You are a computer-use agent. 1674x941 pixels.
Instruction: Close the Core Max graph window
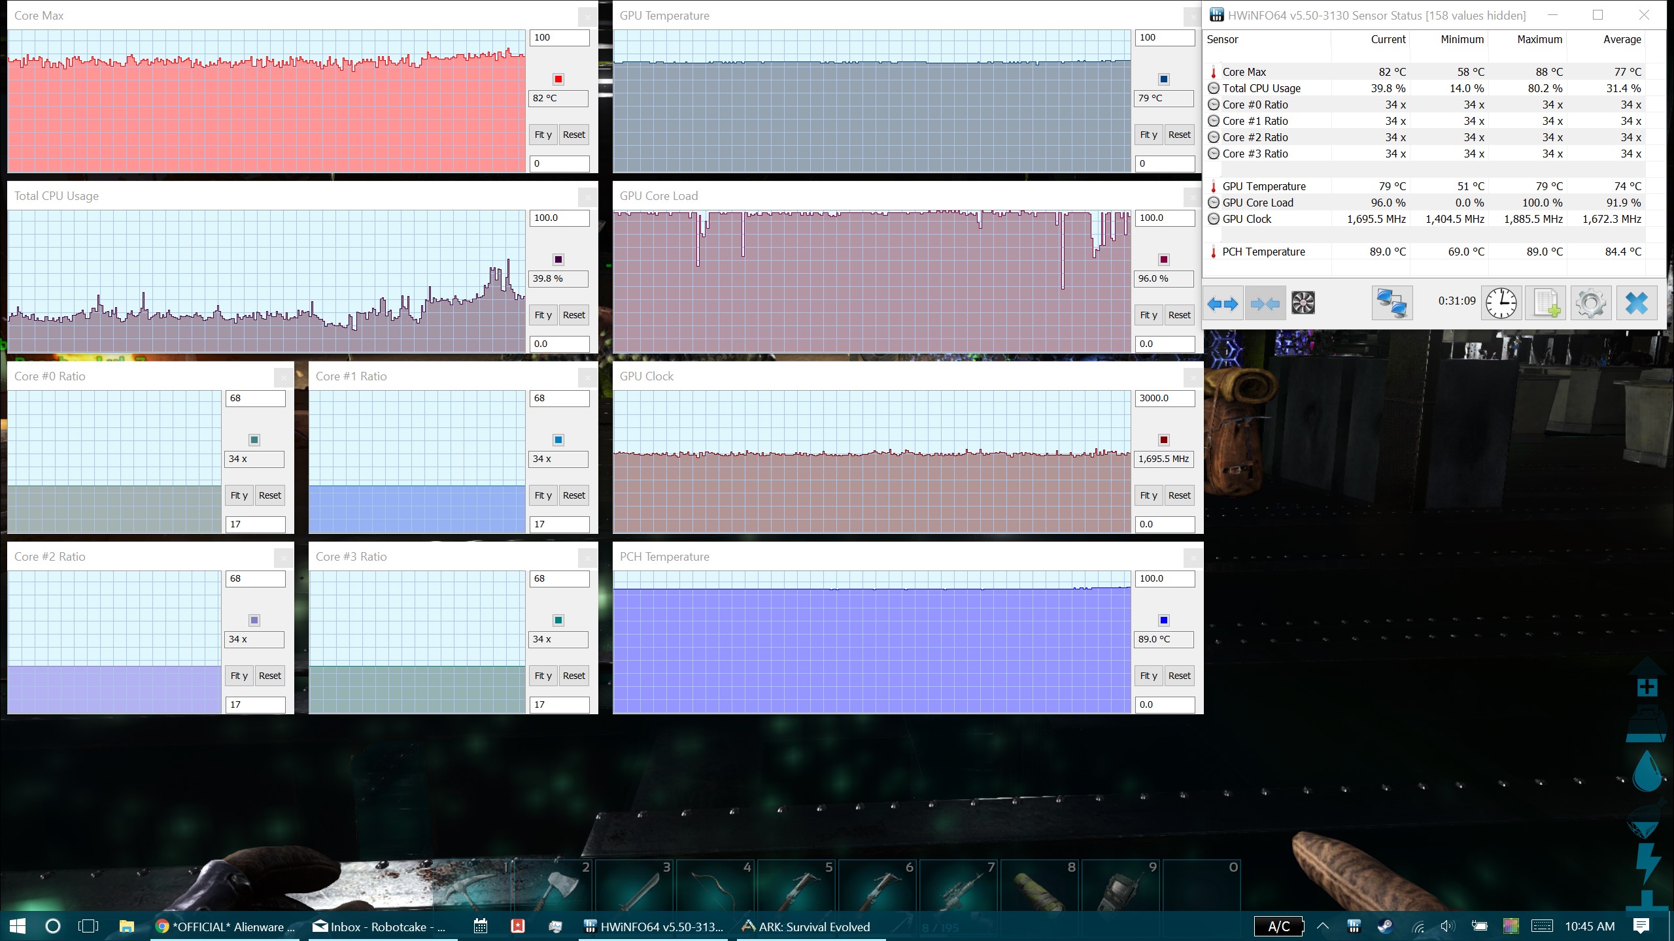point(587,16)
